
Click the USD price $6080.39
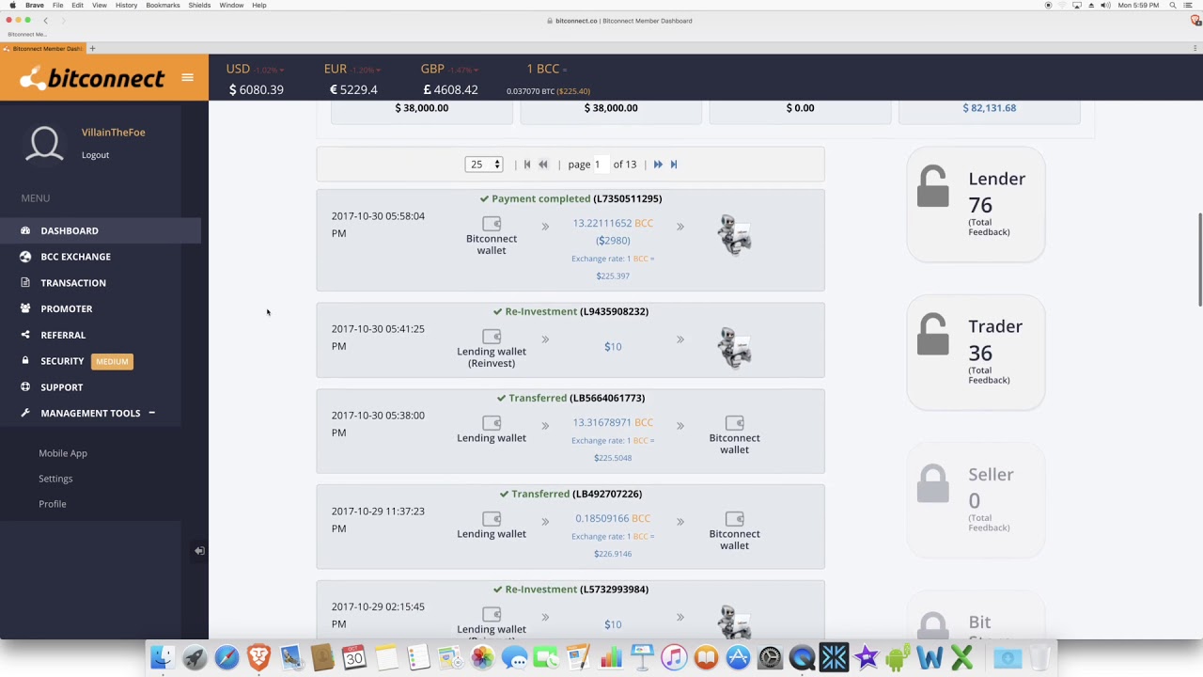tap(257, 90)
